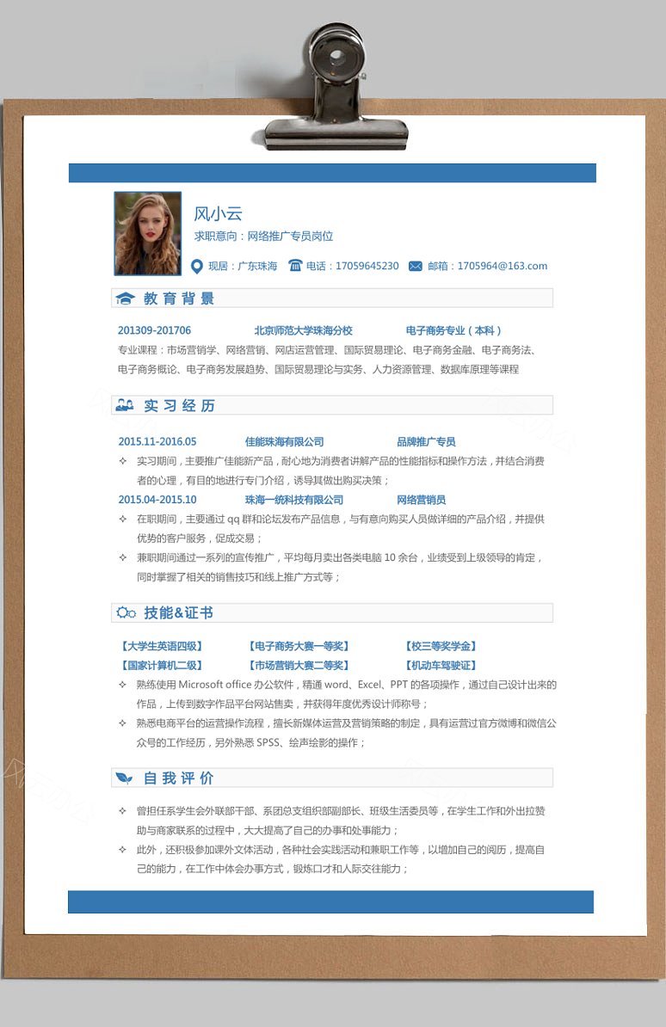666x1027 pixels.
Task: Click certificate 【机动车驾驶证】
Action: (441, 665)
